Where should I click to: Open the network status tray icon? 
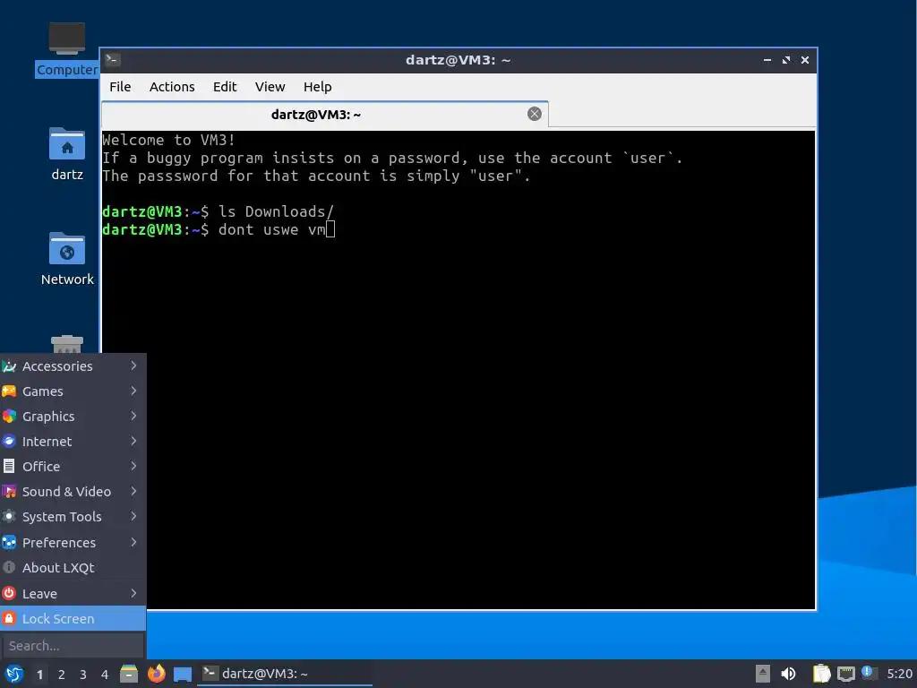point(845,674)
